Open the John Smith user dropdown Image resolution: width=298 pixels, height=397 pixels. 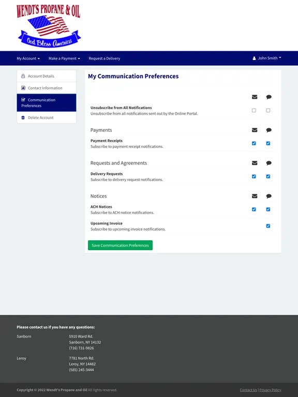click(x=267, y=58)
